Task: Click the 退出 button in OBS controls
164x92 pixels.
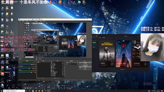Action: pos(85,70)
